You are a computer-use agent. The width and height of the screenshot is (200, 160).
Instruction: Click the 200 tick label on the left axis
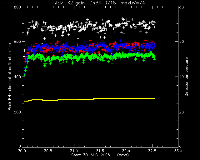[17, 112]
